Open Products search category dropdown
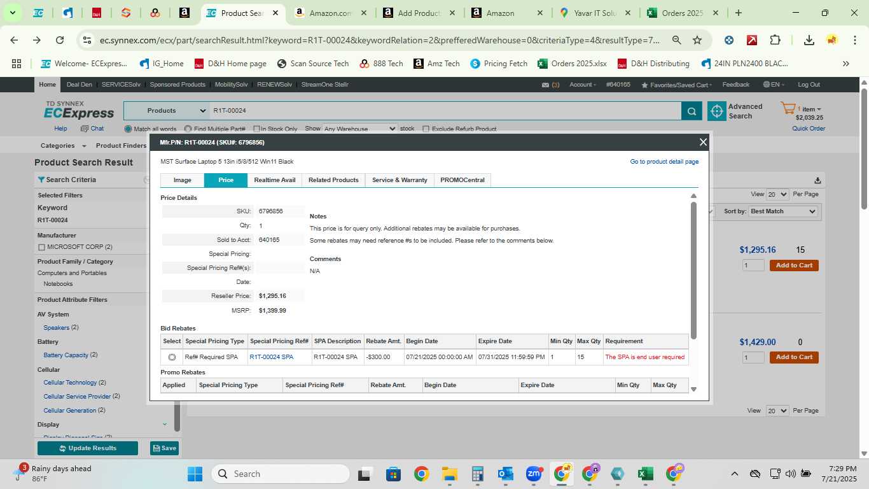The image size is (869, 489). [x=167, y=111]
